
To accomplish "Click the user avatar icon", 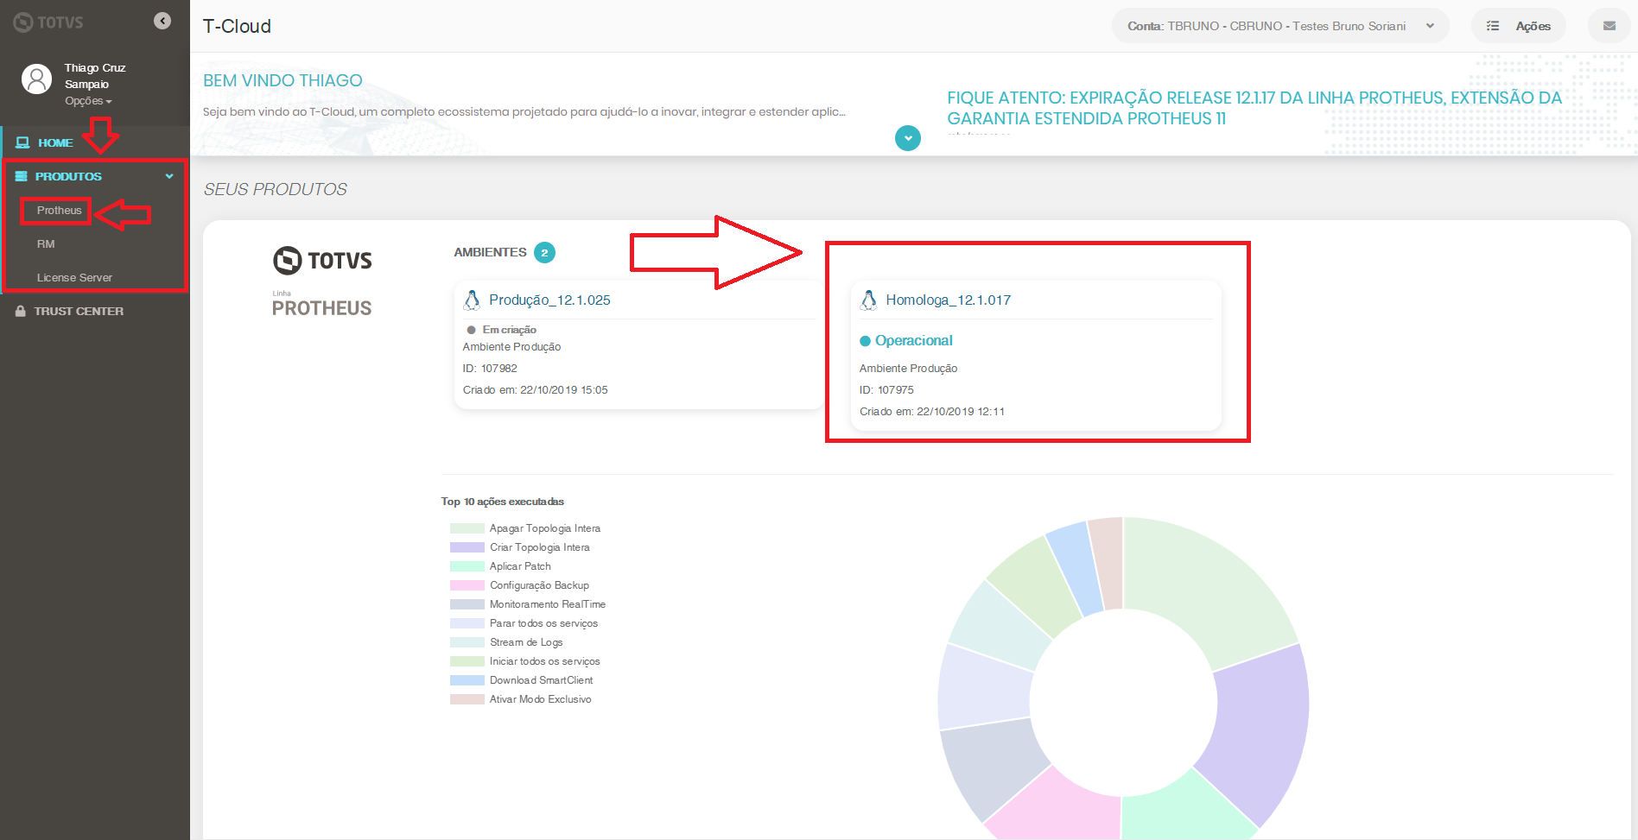I will click(36, 79).
